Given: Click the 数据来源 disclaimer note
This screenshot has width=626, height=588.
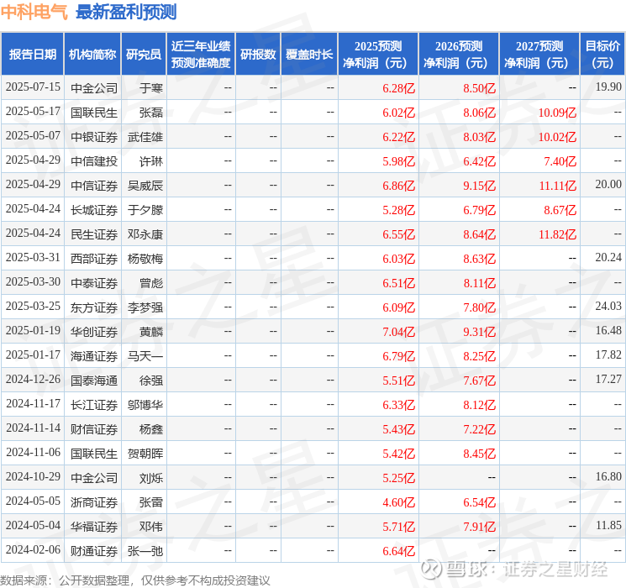Looking at the screenshot, I should coord(135,580).
